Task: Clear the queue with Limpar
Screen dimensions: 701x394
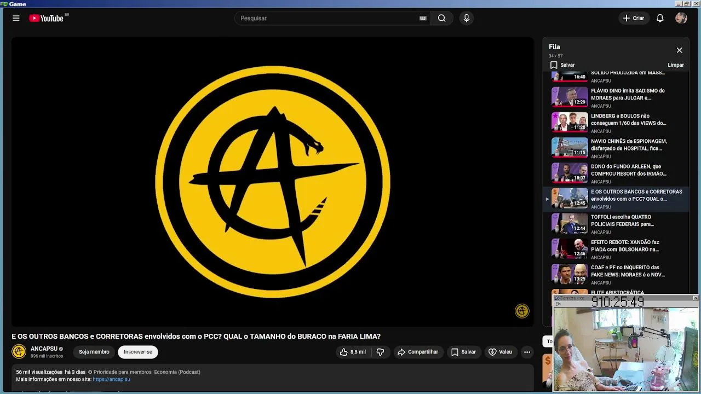Action: point(676,65)
